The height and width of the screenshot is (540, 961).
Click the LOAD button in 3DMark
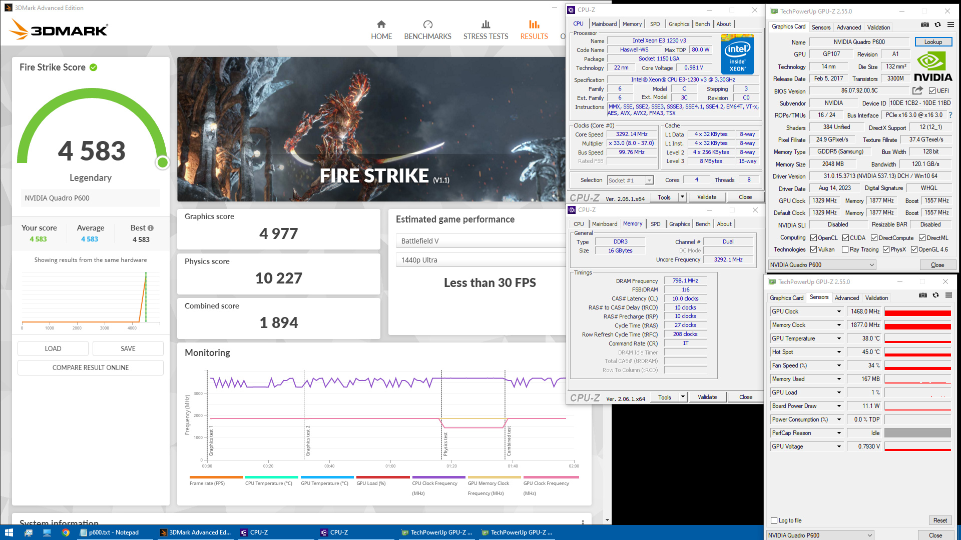point(53,348)
